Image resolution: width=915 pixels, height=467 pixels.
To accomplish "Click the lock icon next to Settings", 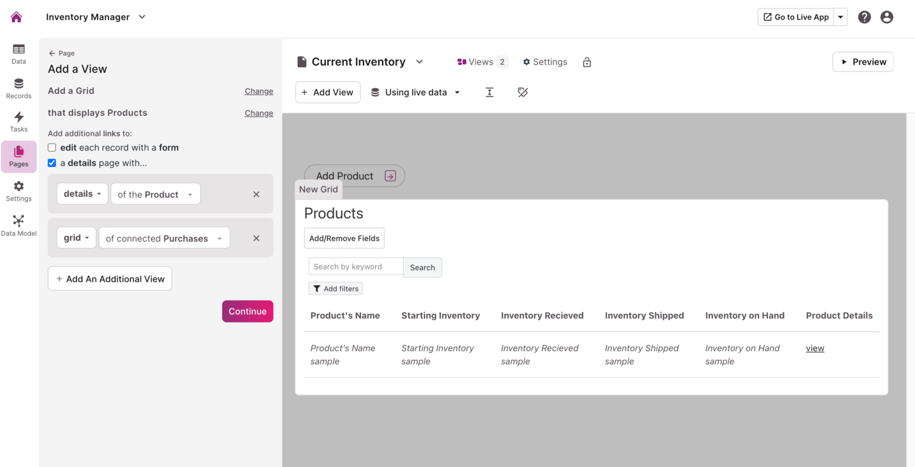I will pos(586,62).
